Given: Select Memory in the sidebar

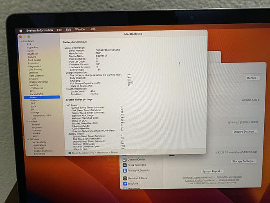Looking at the screenshot, I should click(x=34, y=85).
